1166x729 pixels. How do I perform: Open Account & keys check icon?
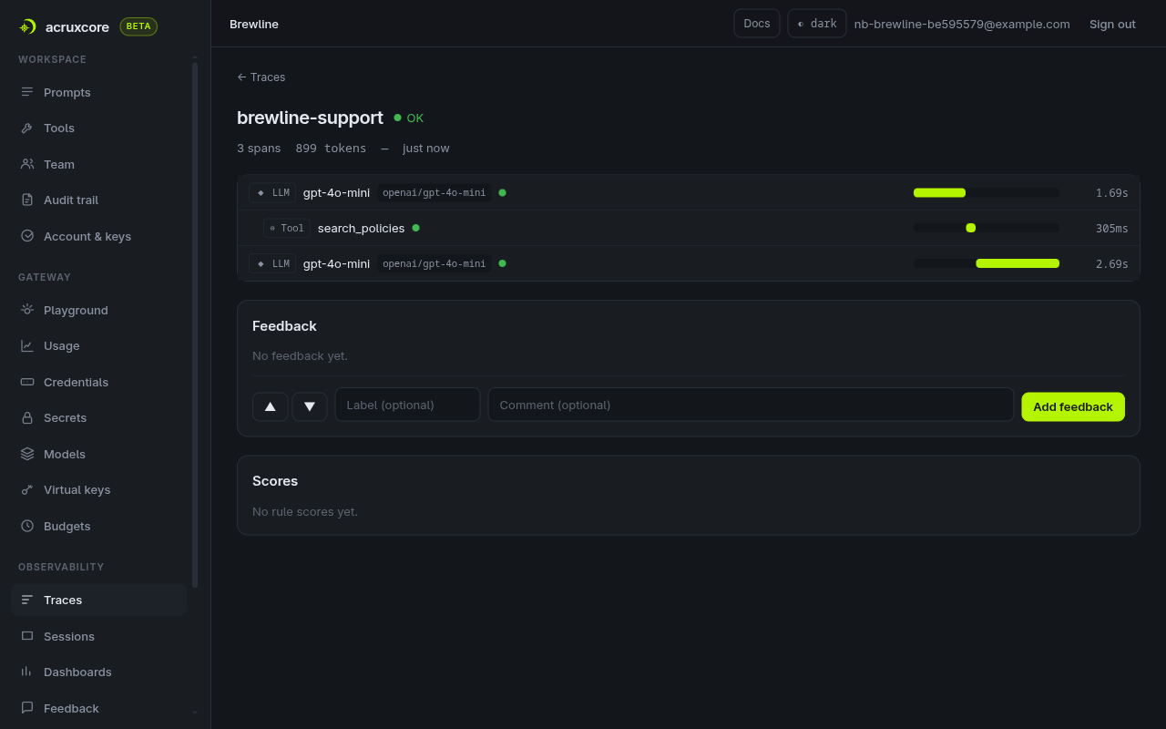[27, 236]
